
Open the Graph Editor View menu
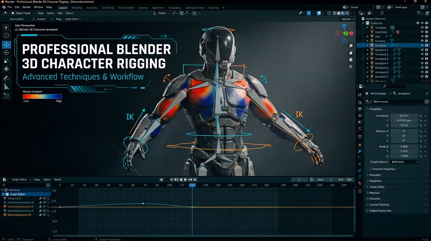37,179
